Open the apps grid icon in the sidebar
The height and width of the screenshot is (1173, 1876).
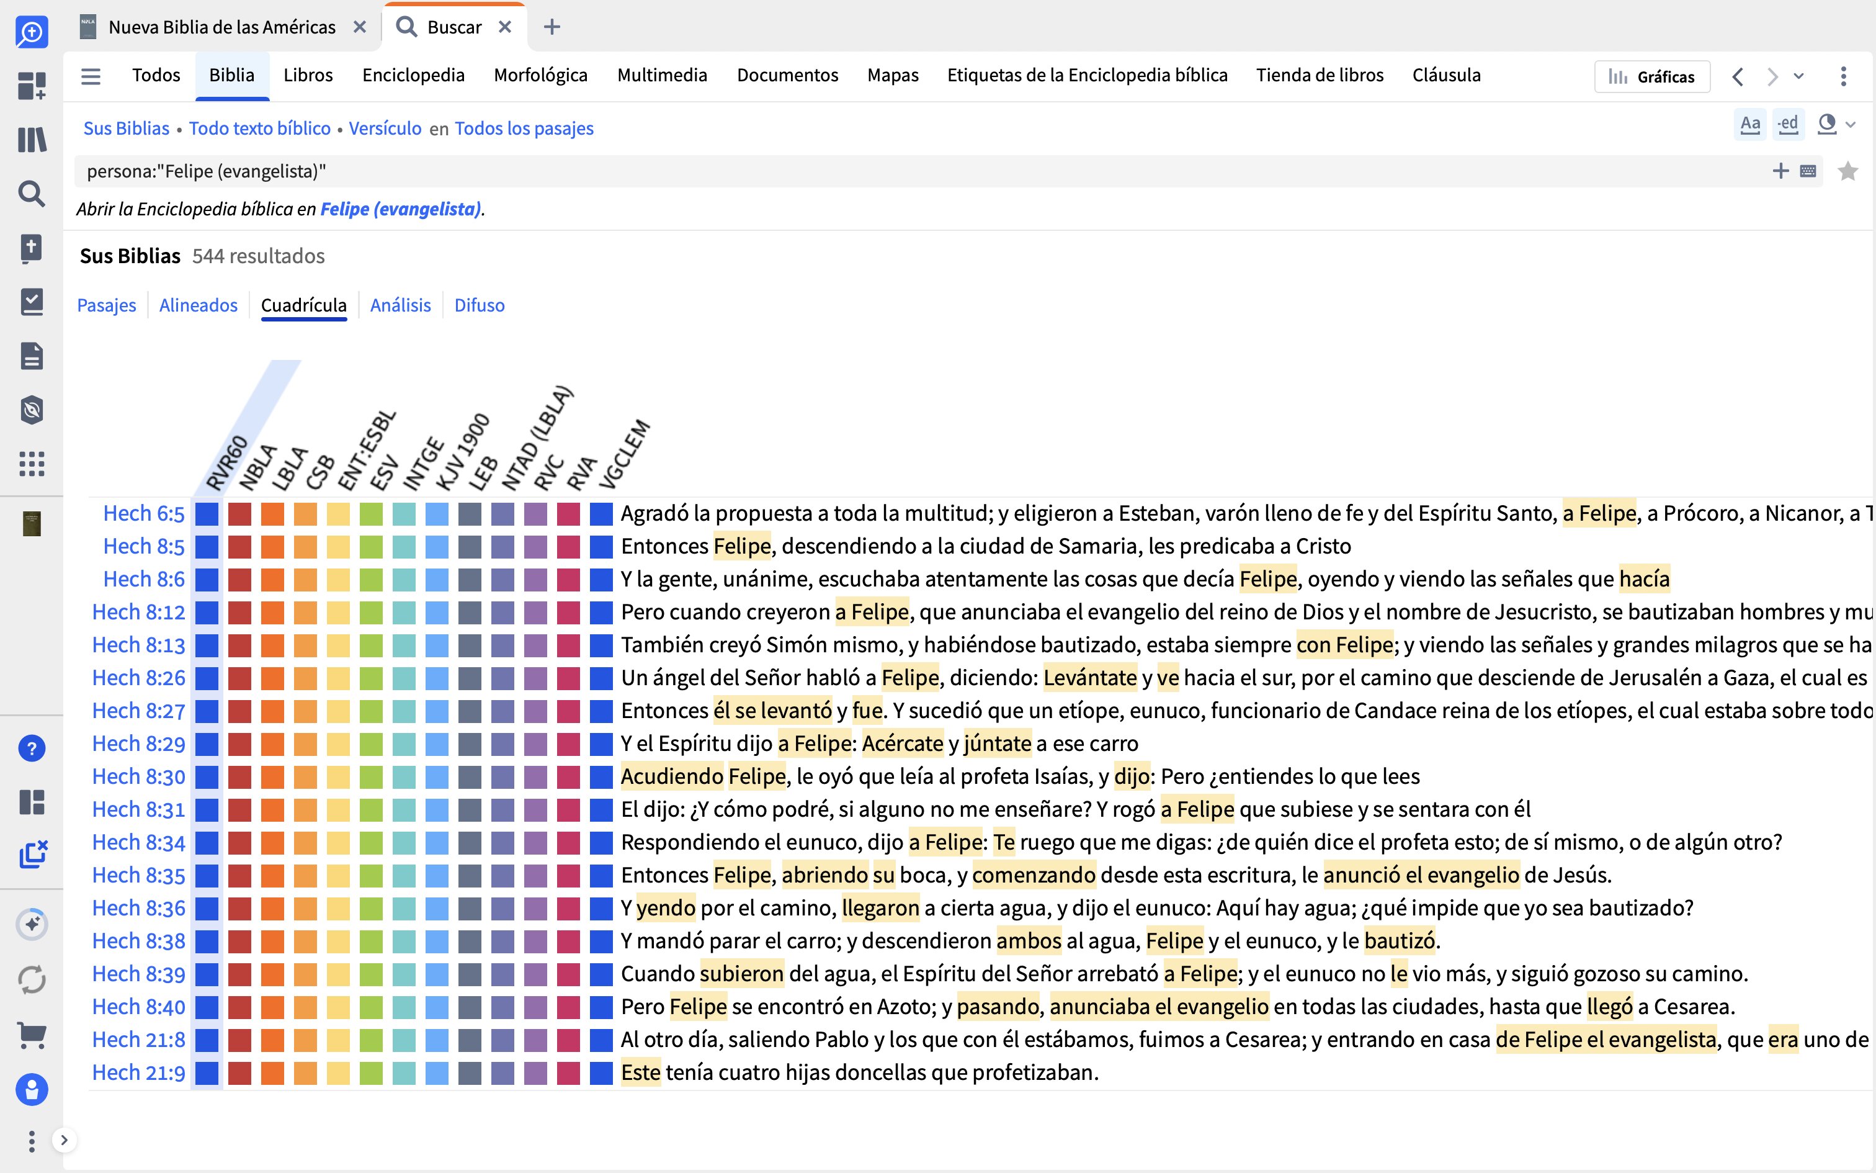tap(32, 464)
